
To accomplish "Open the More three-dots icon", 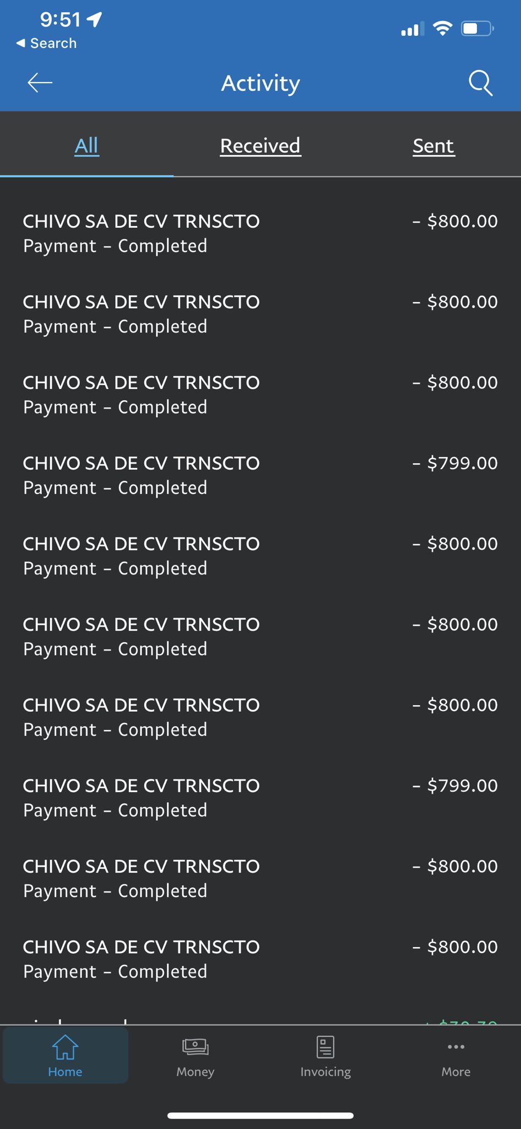I will pyautogui.click(x=456, y=1047).
